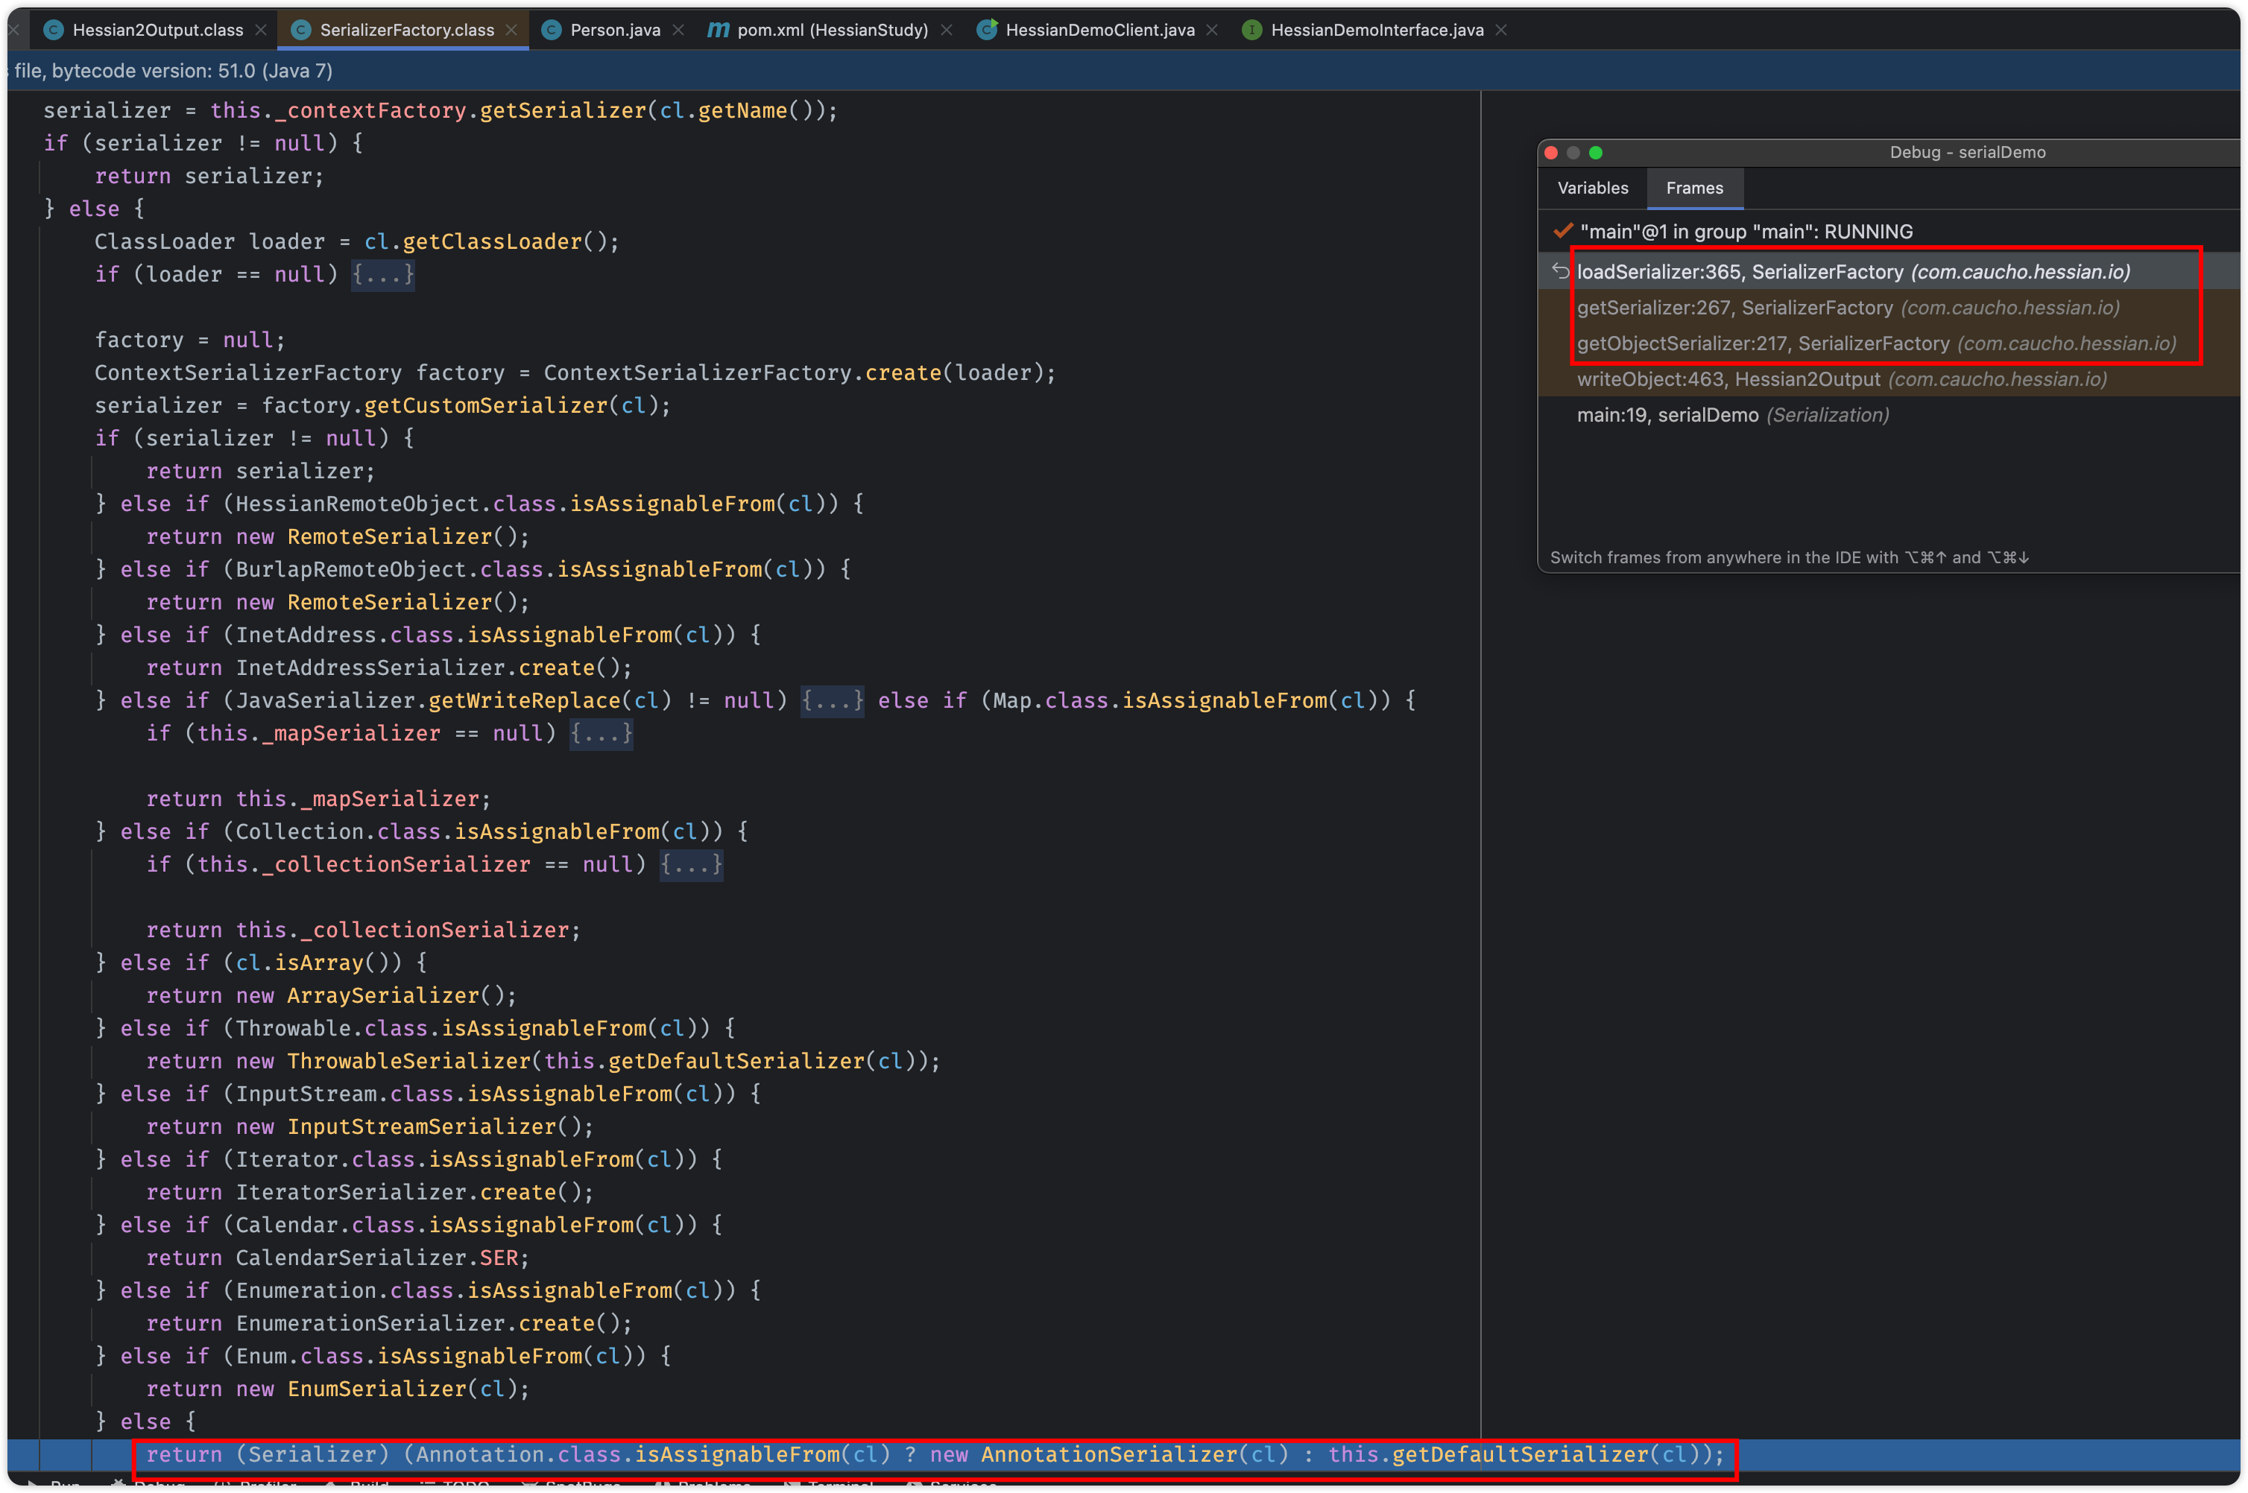Viewport: 2248px width, 1493px height.
Task: Close the Person.java tab
Action: (678, 30)
